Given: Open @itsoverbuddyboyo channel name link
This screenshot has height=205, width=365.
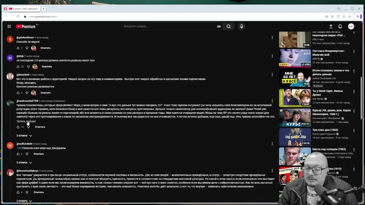Looking at the screenshot, I should click(x=27, y=171).
